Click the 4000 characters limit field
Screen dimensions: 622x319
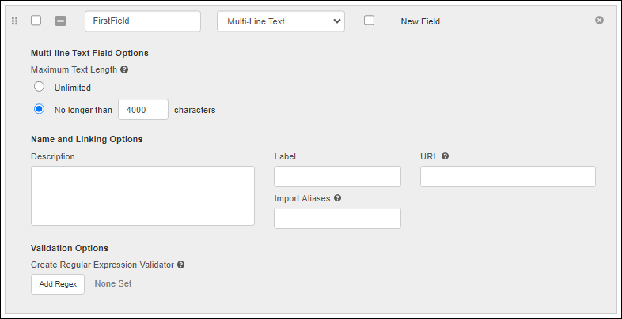click(142, 110)
